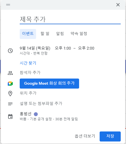Viewport: 126px width, 144px height.
Task: Click the calendar icon near 홍범선
Action: (10, 116)
